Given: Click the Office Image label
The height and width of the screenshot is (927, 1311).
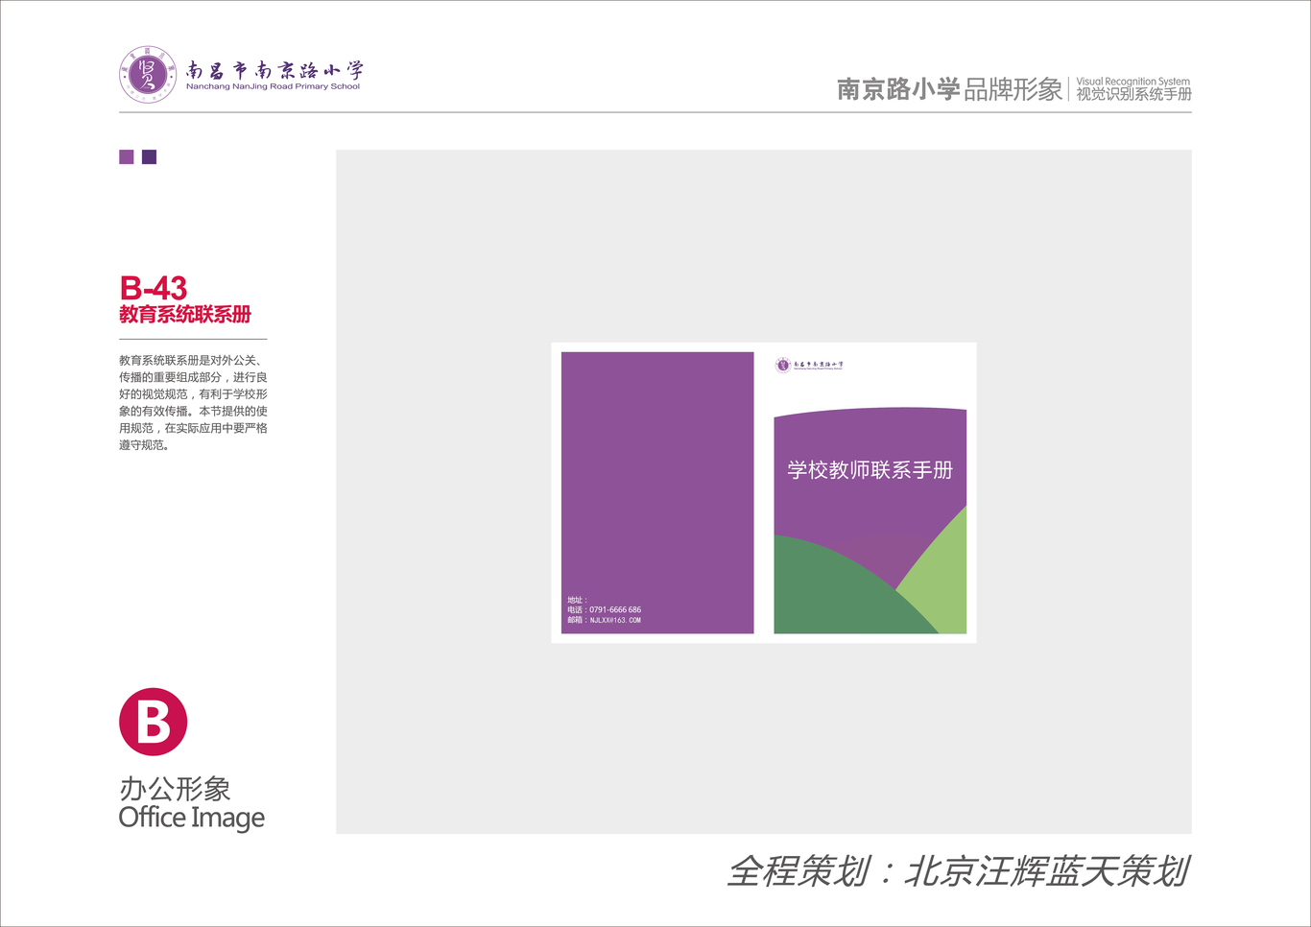Looking at the screenshot, I should pyautogui.click(x=192, y=819).
